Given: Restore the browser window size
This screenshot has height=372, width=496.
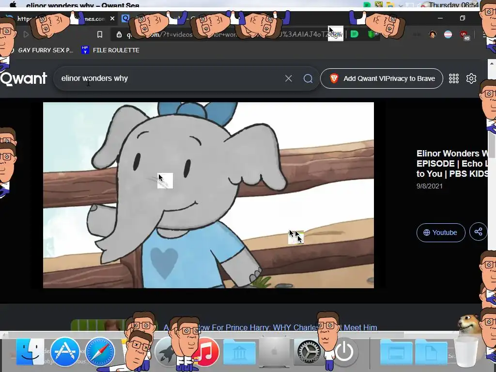Looking at the screenshot, I should click(x=463, y=18).
